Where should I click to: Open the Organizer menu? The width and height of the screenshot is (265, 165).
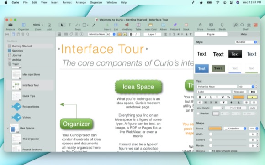pos(96,2)
